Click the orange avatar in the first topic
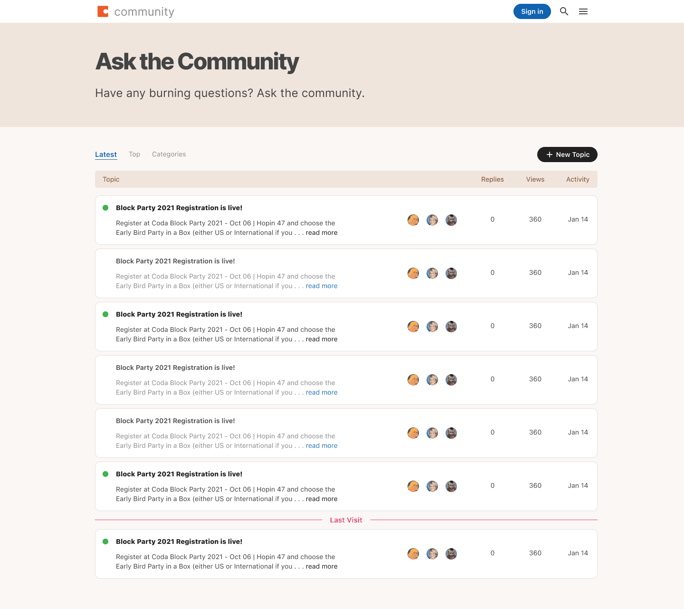The image size is (684, 609). coord(413,220)
